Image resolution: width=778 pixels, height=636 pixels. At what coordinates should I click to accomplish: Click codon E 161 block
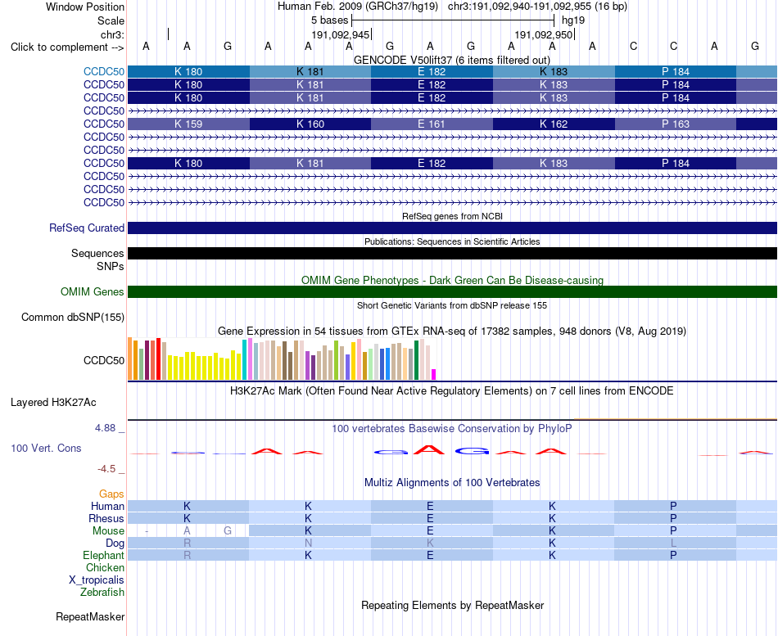click(432, 124)
